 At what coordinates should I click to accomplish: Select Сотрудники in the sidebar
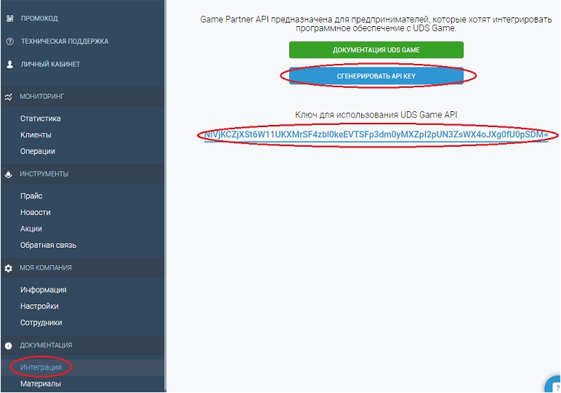click(41, 323)
